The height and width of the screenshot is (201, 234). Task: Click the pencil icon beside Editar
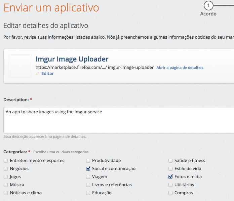click(37, 74)
